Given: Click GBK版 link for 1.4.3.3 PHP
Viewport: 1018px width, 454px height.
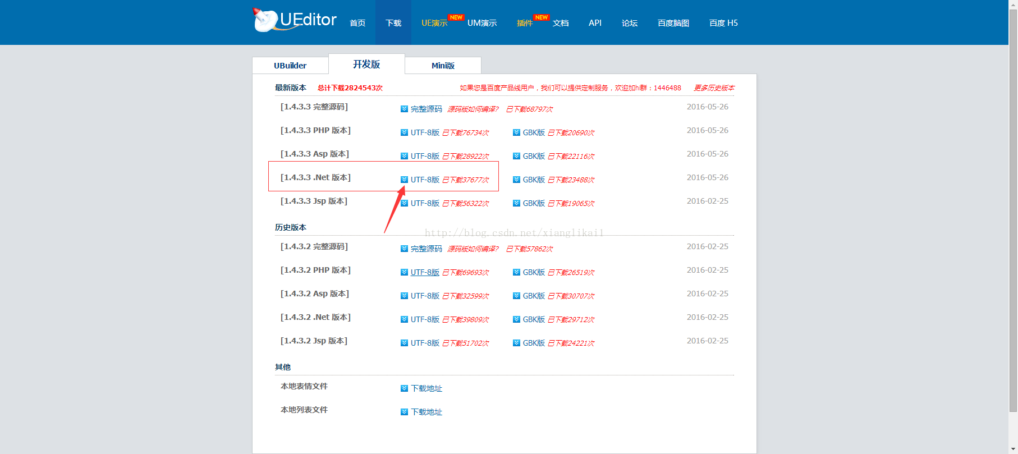Looking at the screenshot, I should [534, 132].
